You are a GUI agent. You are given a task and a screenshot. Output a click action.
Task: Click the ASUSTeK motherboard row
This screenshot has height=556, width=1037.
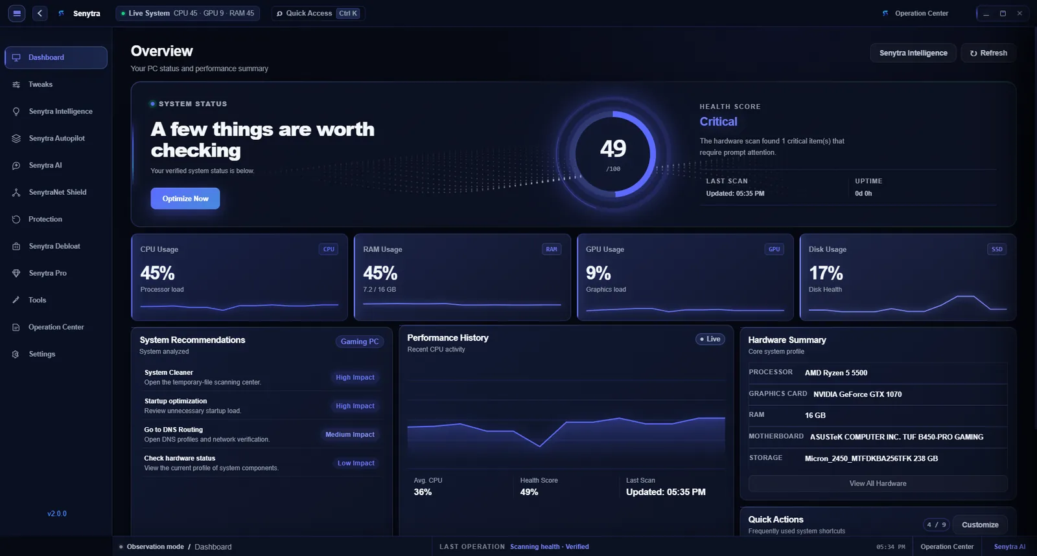[x=878, y=437]
